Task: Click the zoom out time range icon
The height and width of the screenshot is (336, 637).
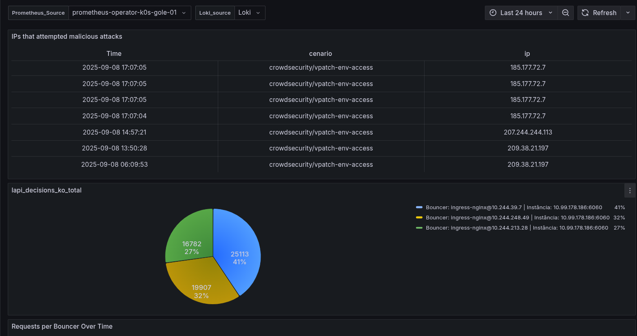Action: pos(565,13)
